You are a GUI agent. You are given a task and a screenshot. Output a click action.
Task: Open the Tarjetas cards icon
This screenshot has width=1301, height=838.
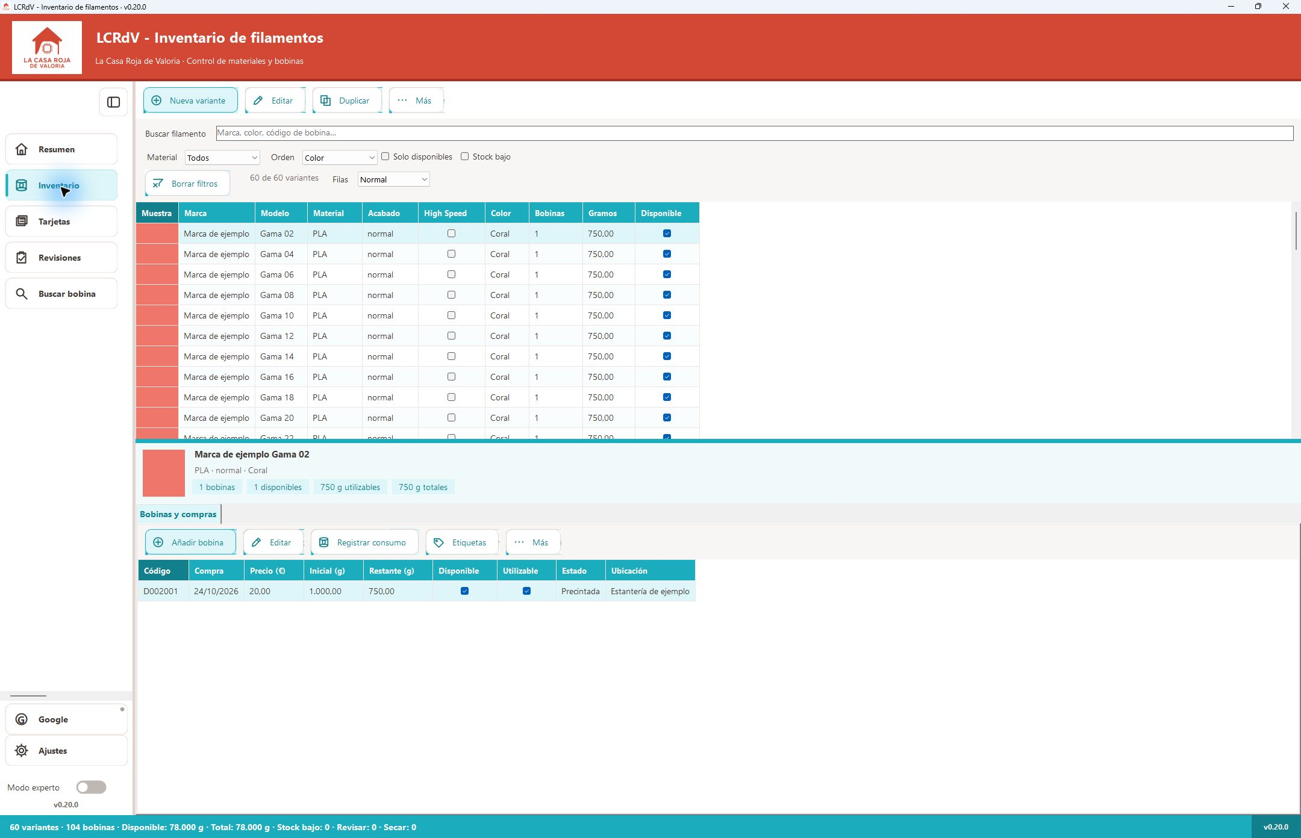coord(22,222)
